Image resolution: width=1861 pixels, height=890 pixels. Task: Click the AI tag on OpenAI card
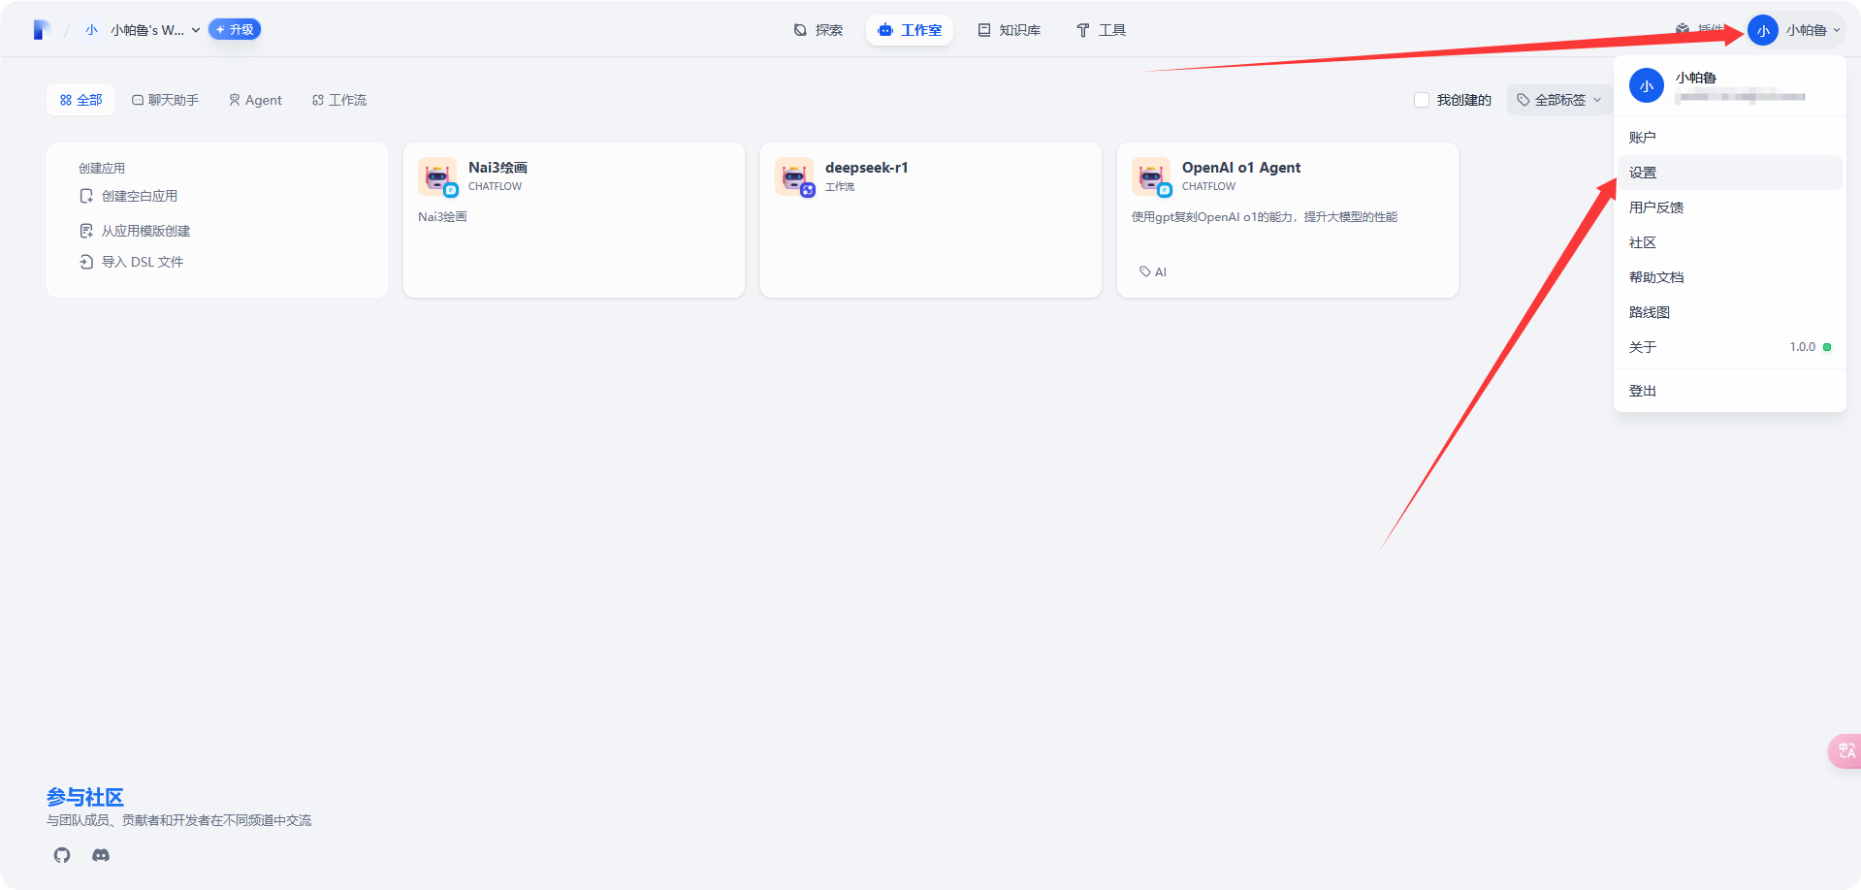[x=1153, y=271]
